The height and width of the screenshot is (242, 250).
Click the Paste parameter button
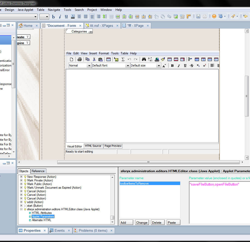click(x=173, y=223)
